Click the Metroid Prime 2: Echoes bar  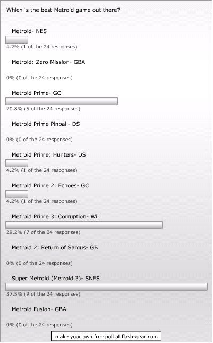[17, 194]
